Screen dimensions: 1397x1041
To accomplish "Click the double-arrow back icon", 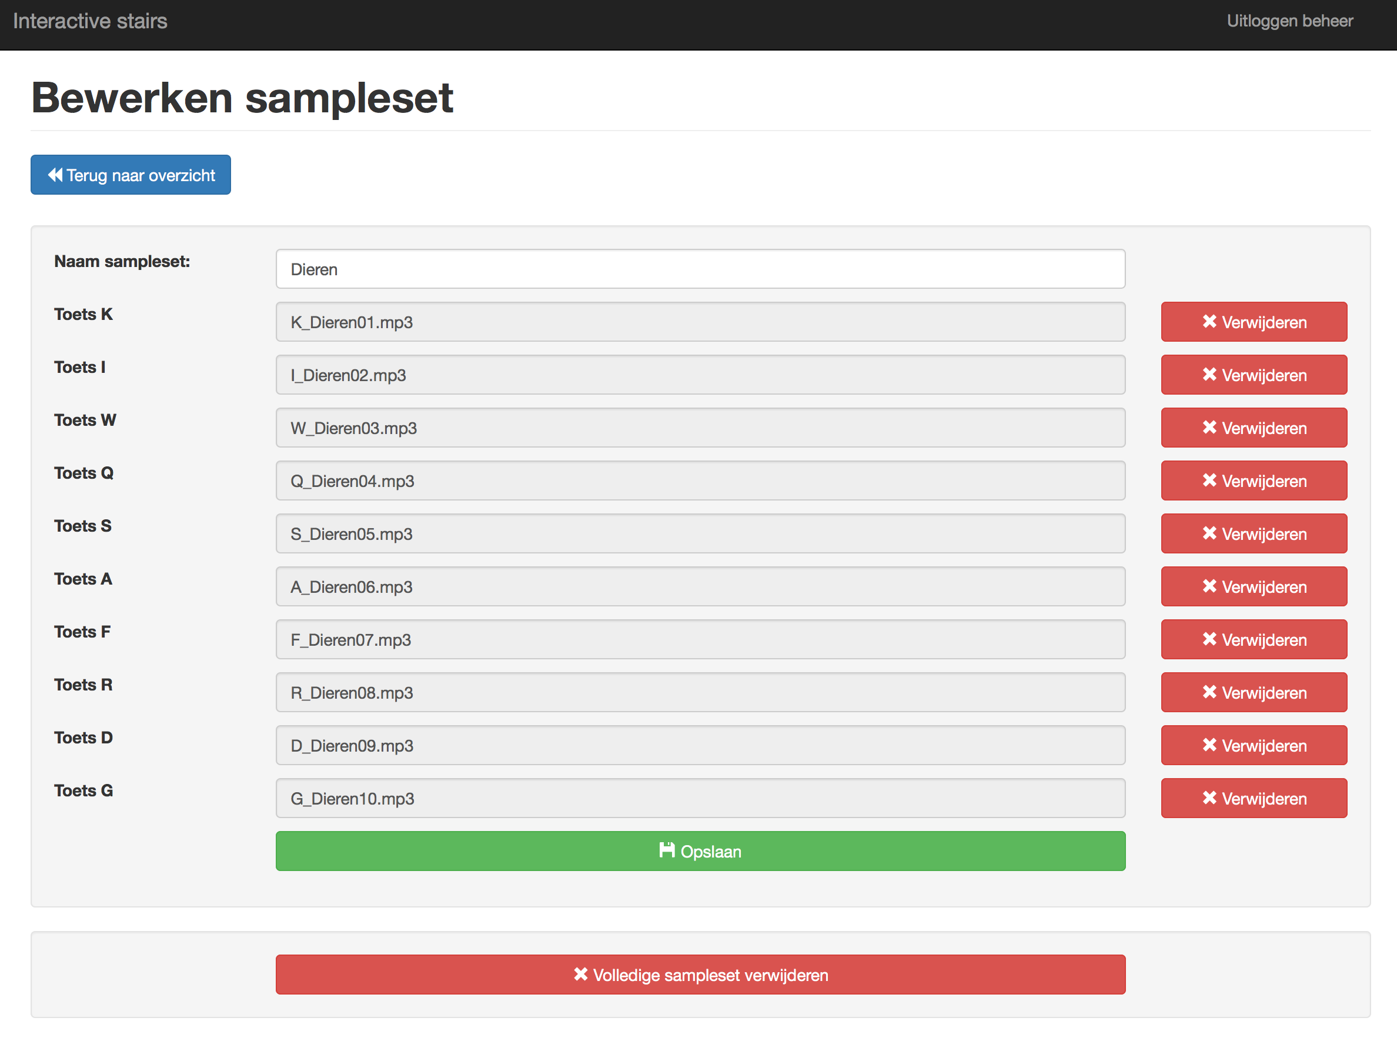I will 55,175.
